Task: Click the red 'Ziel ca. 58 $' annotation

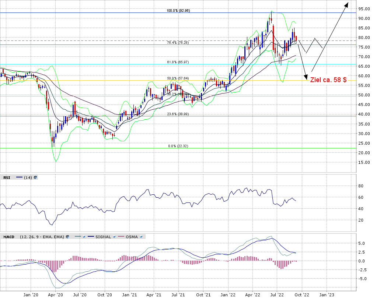Action: 328,80
